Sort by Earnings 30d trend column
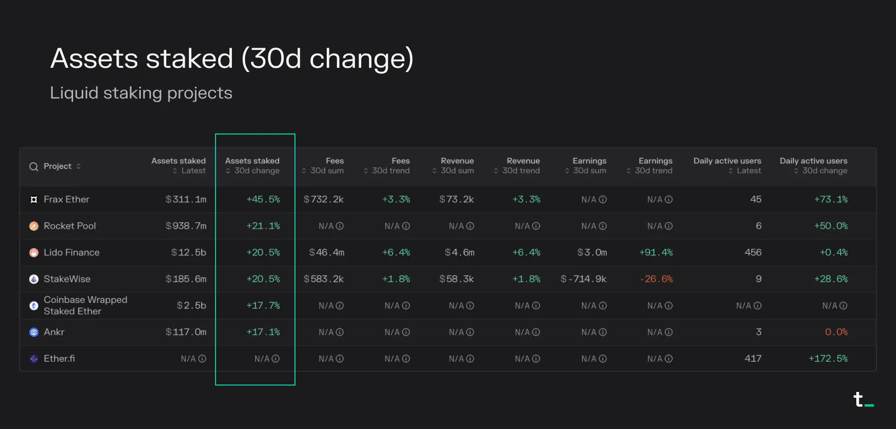This screenshot has height=429, width=896. pyautogui.click(x=649, y=166)
